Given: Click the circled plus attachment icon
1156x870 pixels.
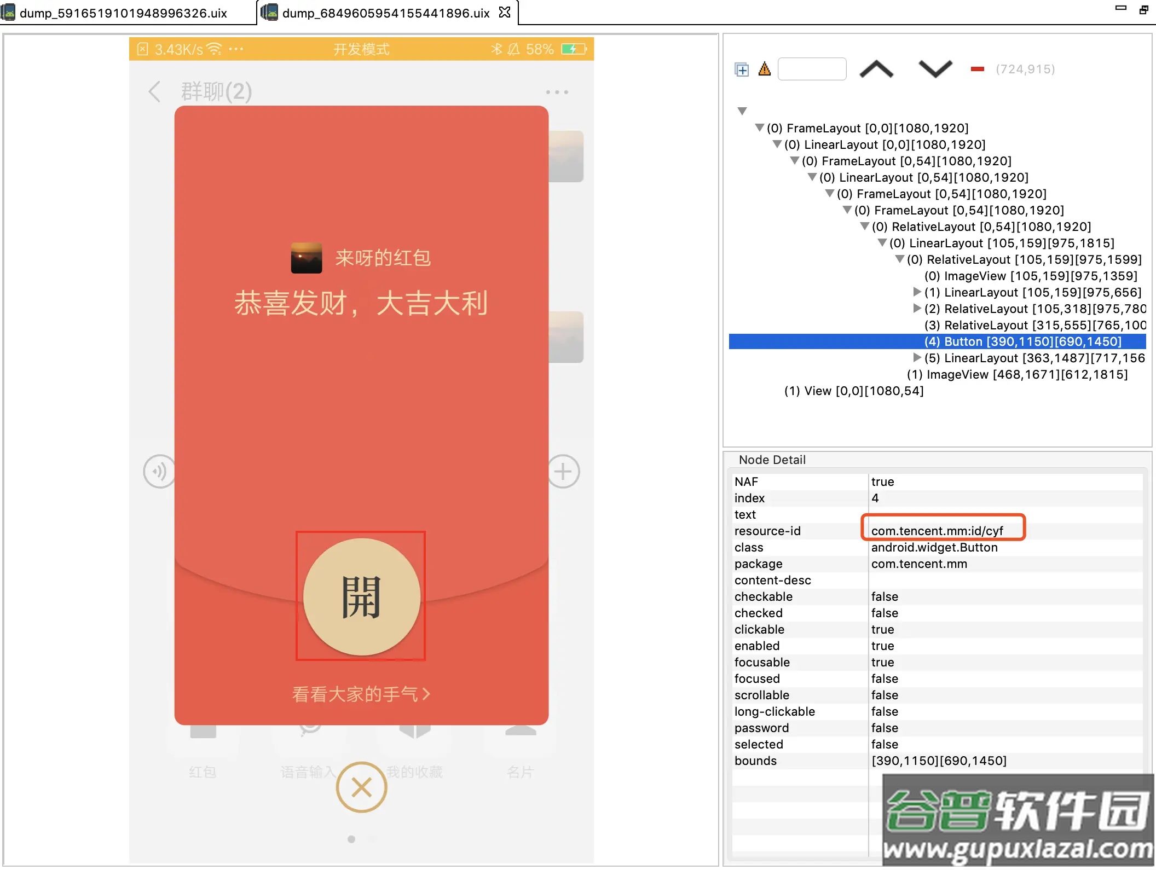Looking at the screenshot, I should tap(563, 471).
